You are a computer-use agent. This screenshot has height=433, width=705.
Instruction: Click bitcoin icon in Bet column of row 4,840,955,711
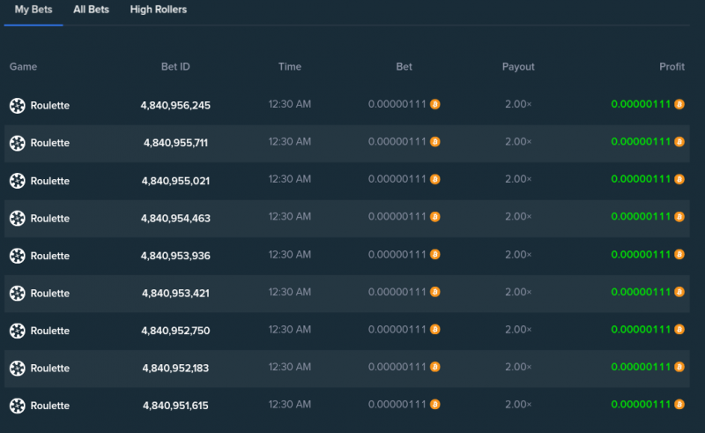point(434,142)
